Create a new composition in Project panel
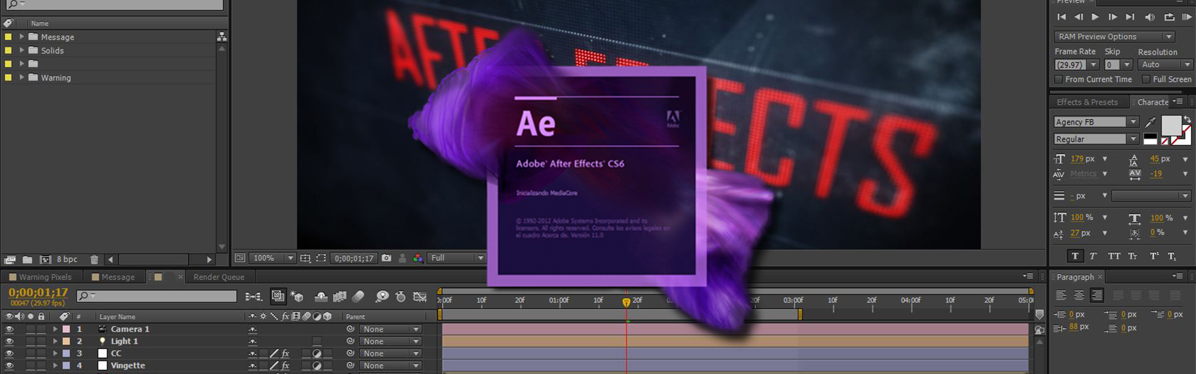 45,259
